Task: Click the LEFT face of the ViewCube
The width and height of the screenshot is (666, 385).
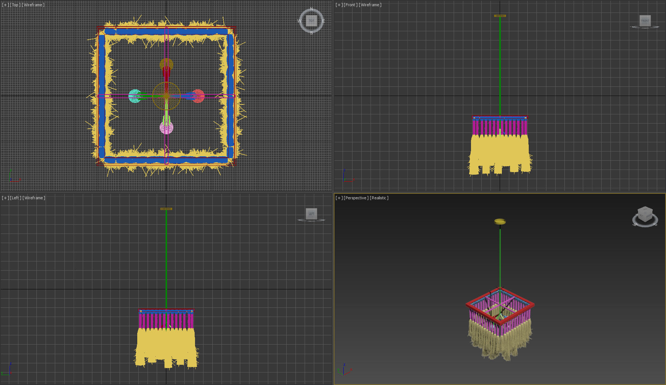Action: (311, 214)
